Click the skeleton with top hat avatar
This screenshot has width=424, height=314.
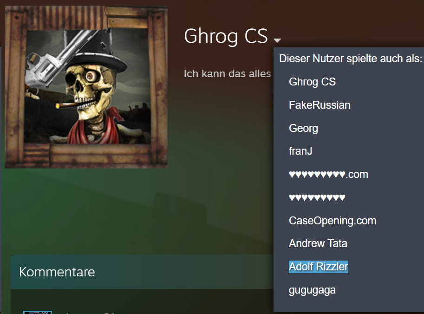point(87,86)
